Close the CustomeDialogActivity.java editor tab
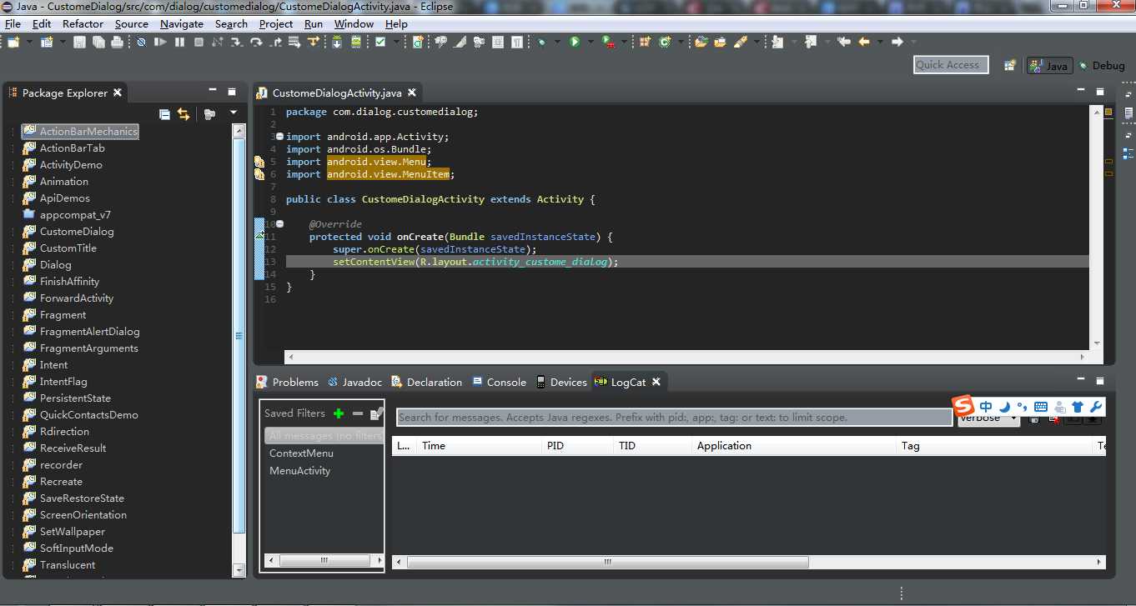The height and width of the screenshot is (606, 1136). [x=412, y=93]
